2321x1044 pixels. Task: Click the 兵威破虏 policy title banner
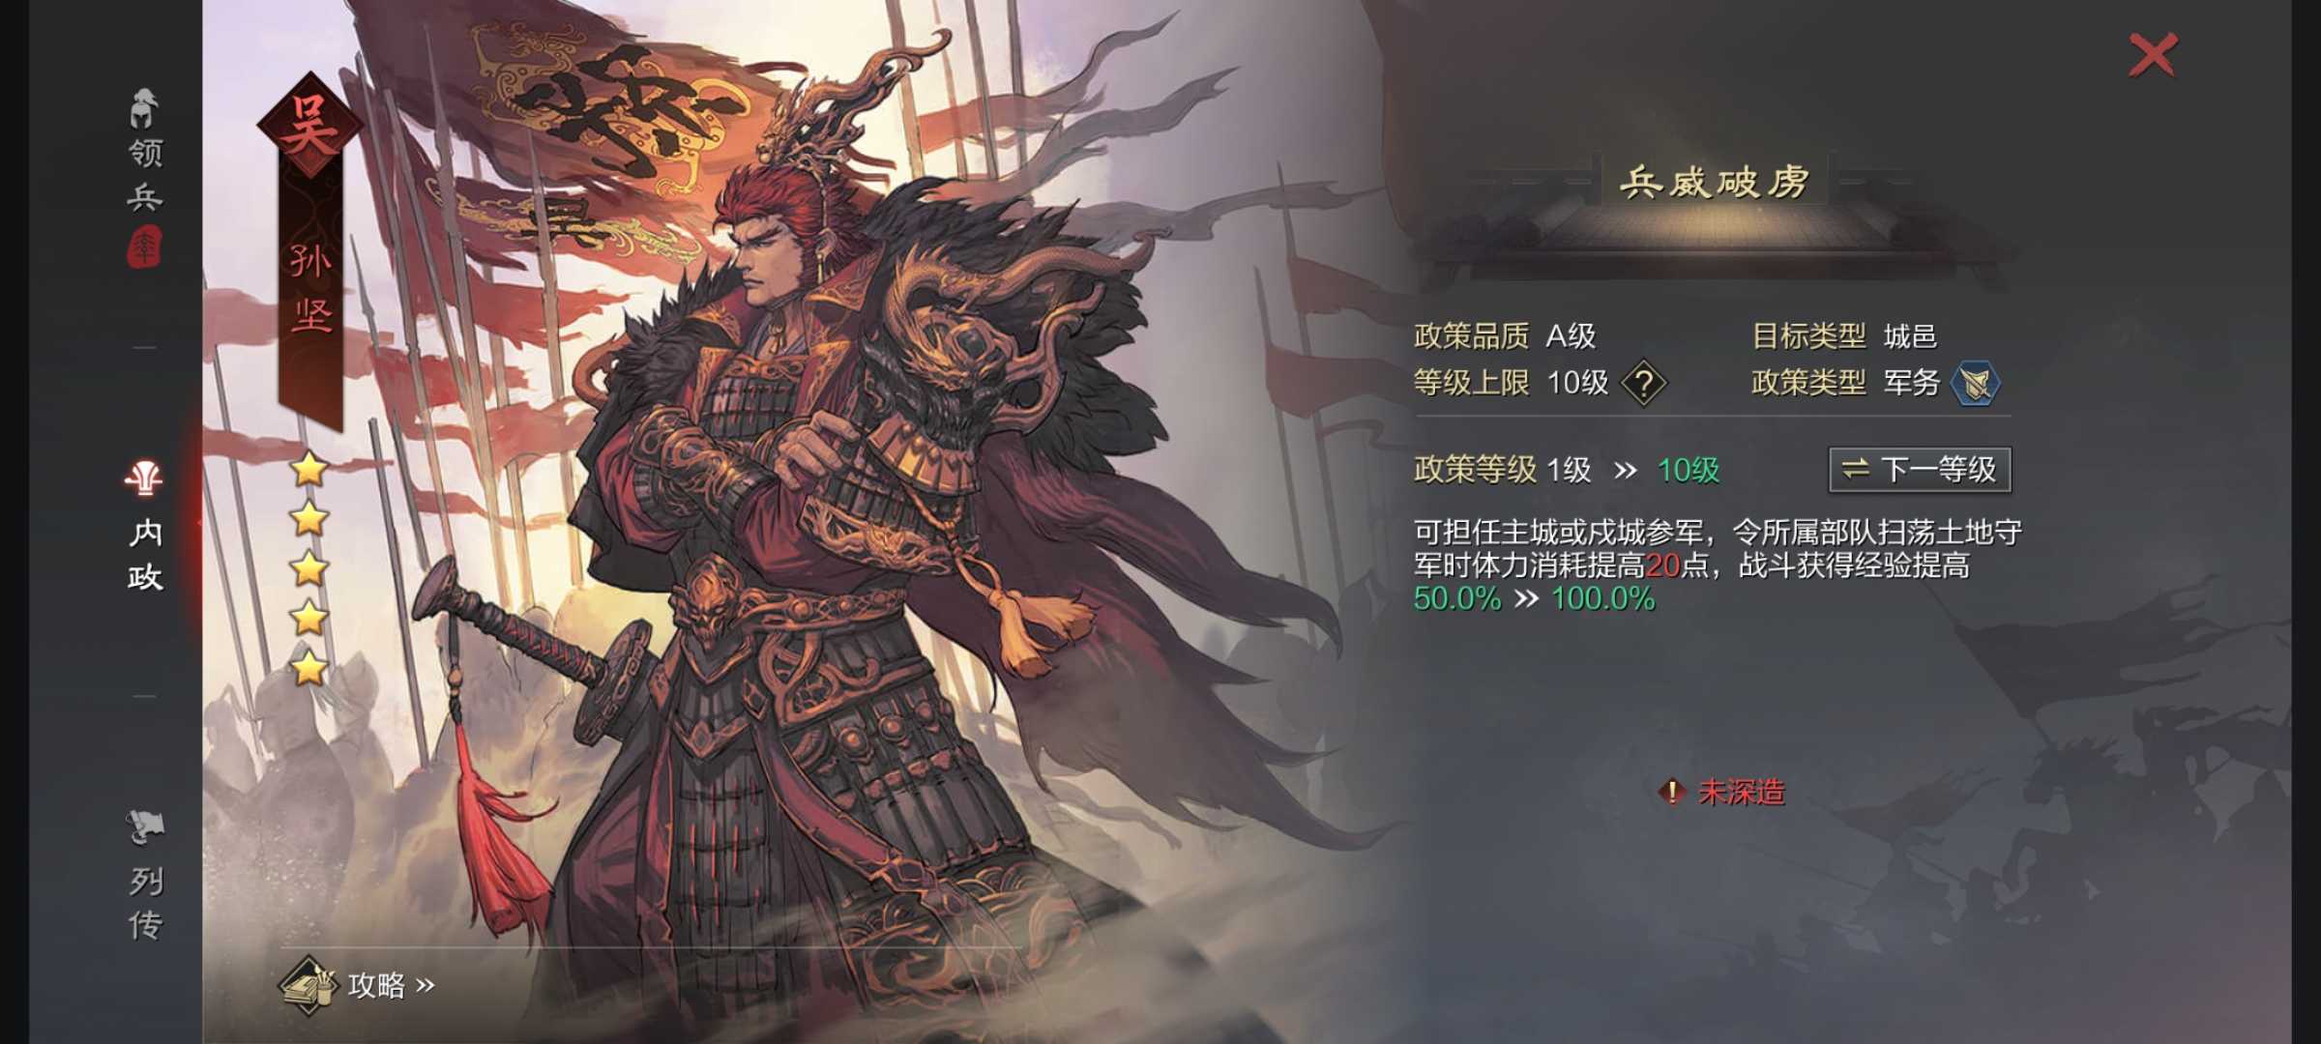(x=1714, y=182)
